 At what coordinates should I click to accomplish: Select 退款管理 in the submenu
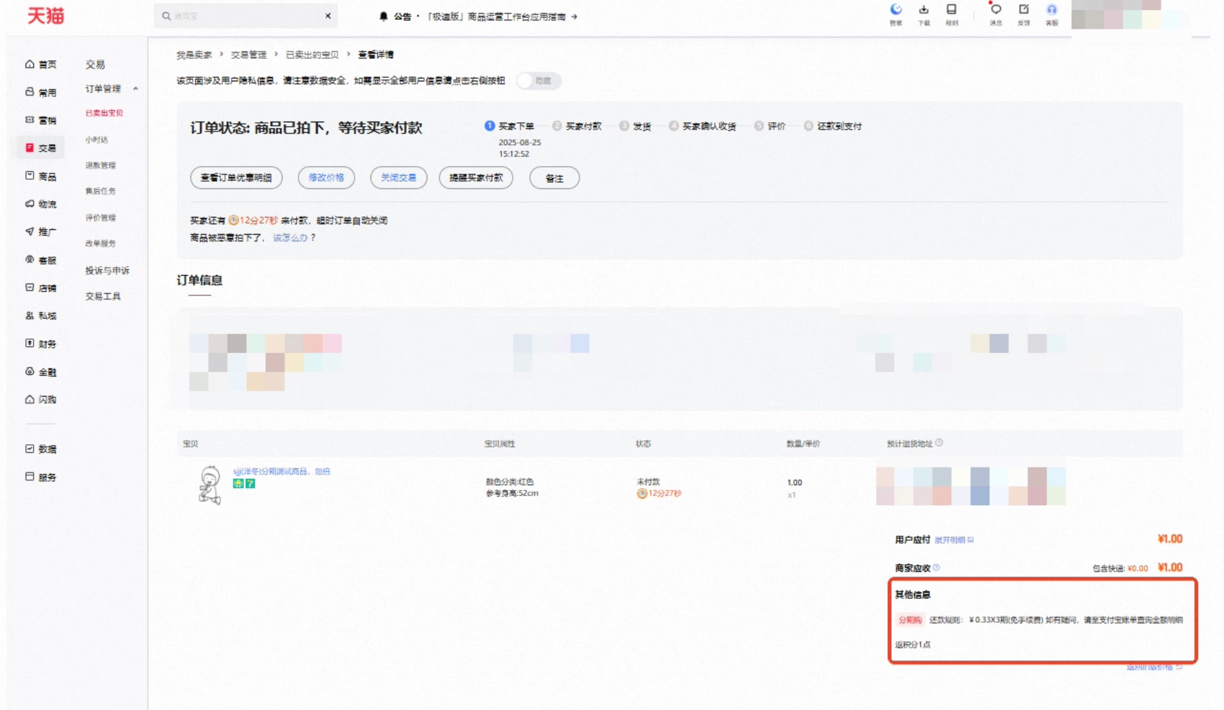coord(101,165)
